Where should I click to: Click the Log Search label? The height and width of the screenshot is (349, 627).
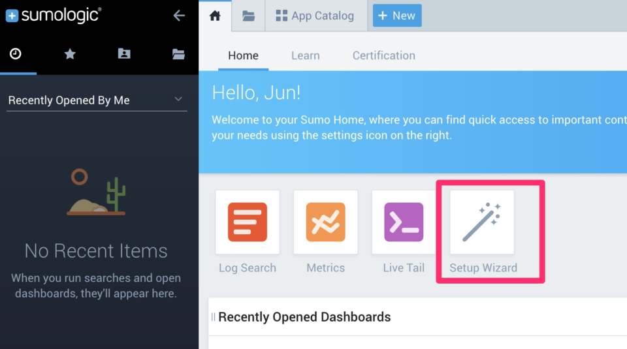[248, 268]
